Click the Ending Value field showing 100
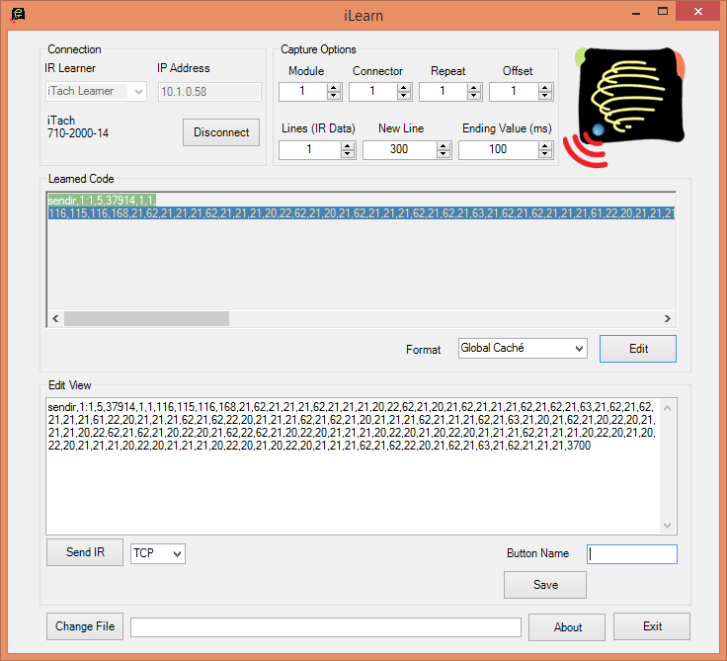This screenshot has height=661, width=727. click(499, 150)
